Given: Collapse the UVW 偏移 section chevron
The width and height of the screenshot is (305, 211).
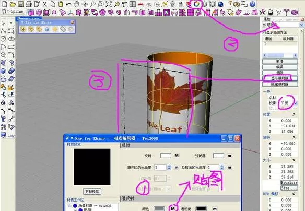Looking at the screenshot, I should [294, 194].
